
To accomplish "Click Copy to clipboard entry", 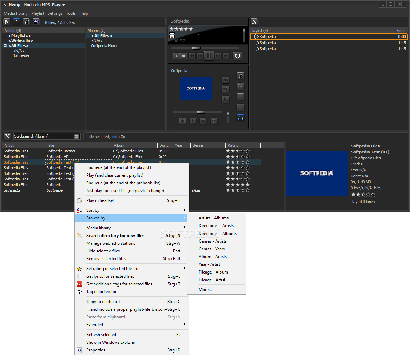I will 132,302.
